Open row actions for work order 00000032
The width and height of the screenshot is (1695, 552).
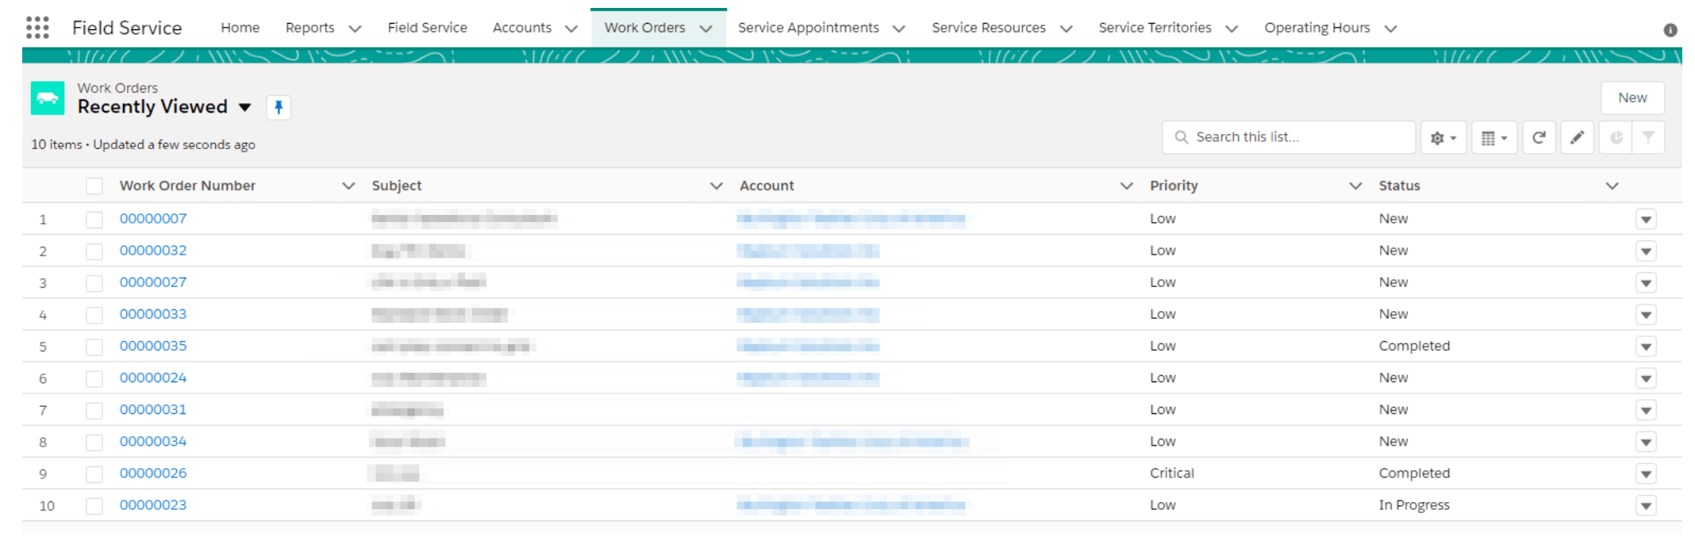(x=1646, y=251)
